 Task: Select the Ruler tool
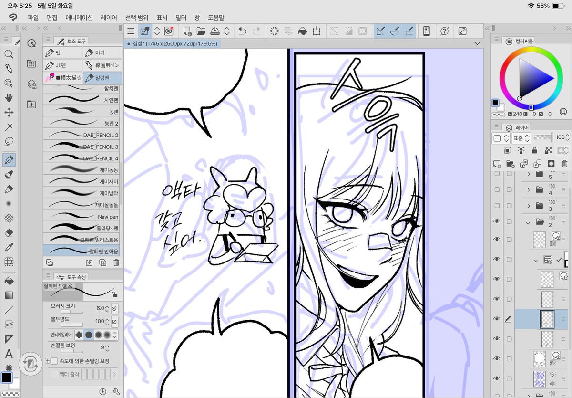point(9,339)
